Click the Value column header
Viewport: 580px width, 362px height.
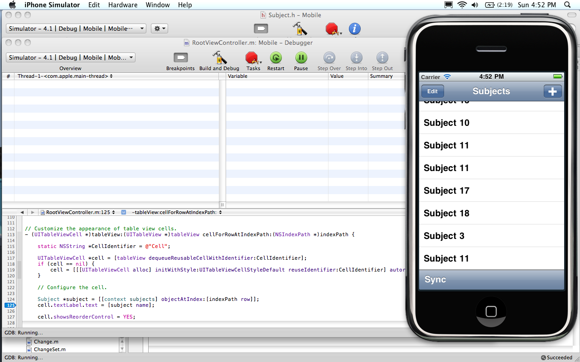(348, 76)
